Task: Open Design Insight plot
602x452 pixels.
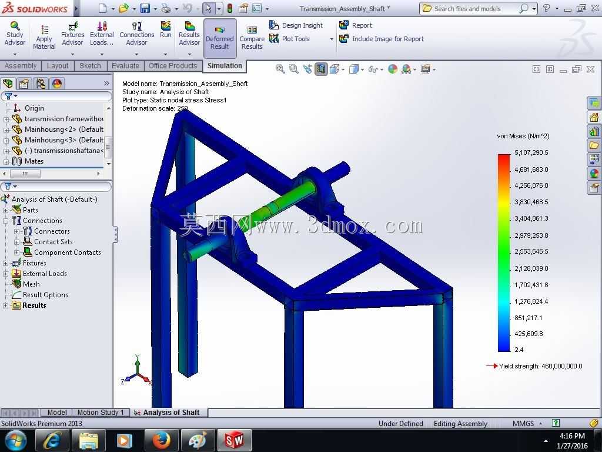Action: tap(296, 25)
